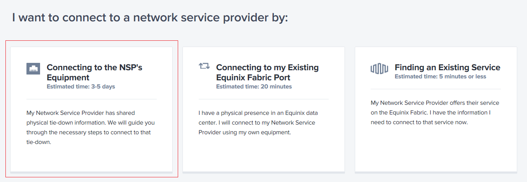Click the description about a physical presence in a data center
Viewport: 527px width, 182px height.
coord(258,123)
